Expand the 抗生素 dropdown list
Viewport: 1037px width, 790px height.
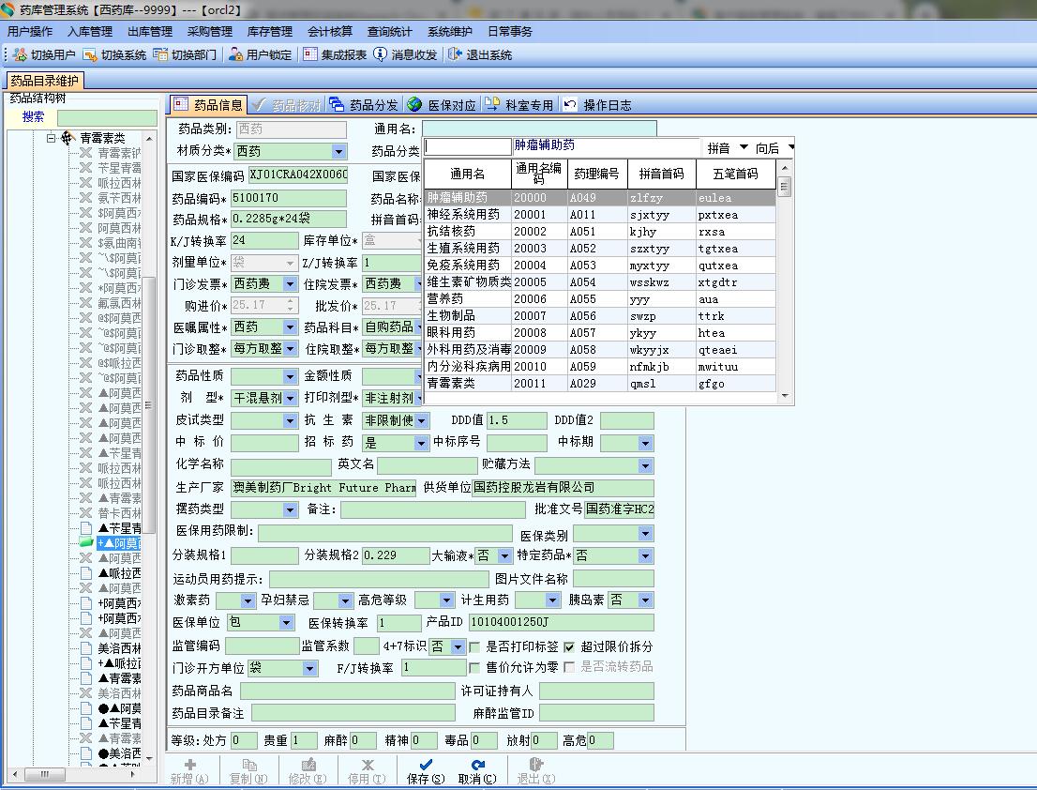421,421
